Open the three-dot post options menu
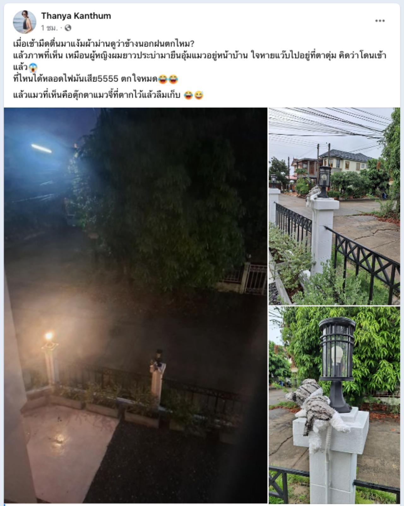 click(x=380, y=21)
